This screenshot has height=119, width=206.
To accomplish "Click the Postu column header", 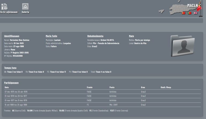I will tap(112, 87).
